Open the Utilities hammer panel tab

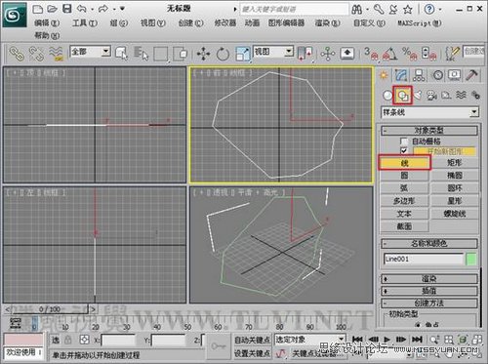pos(471,75)
